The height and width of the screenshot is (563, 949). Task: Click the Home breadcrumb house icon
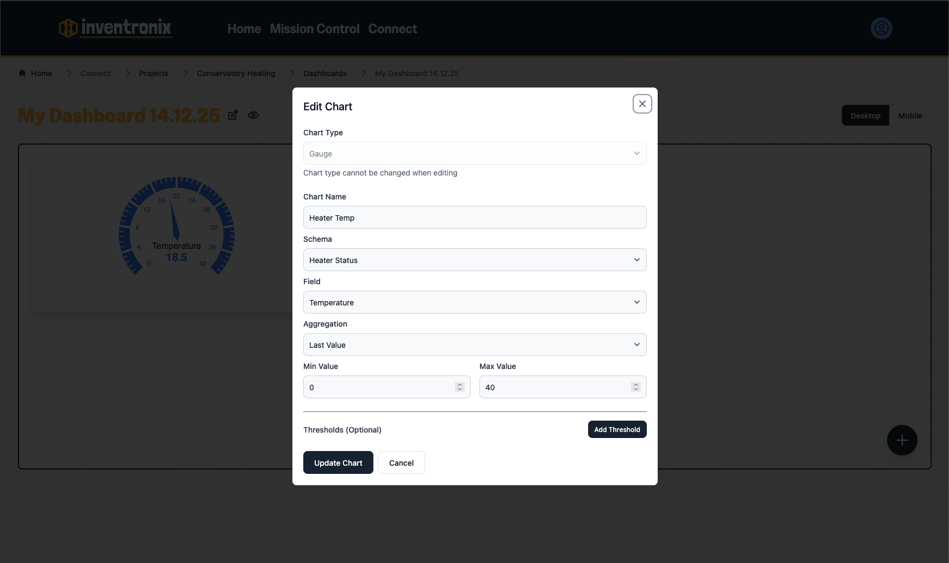click(x=22, y=73)
